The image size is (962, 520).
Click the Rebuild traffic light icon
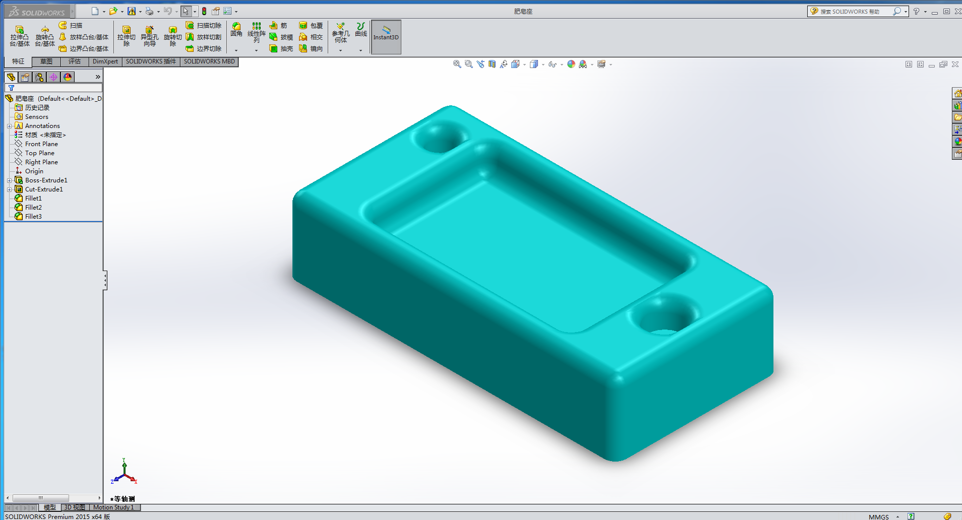[204, 11]
